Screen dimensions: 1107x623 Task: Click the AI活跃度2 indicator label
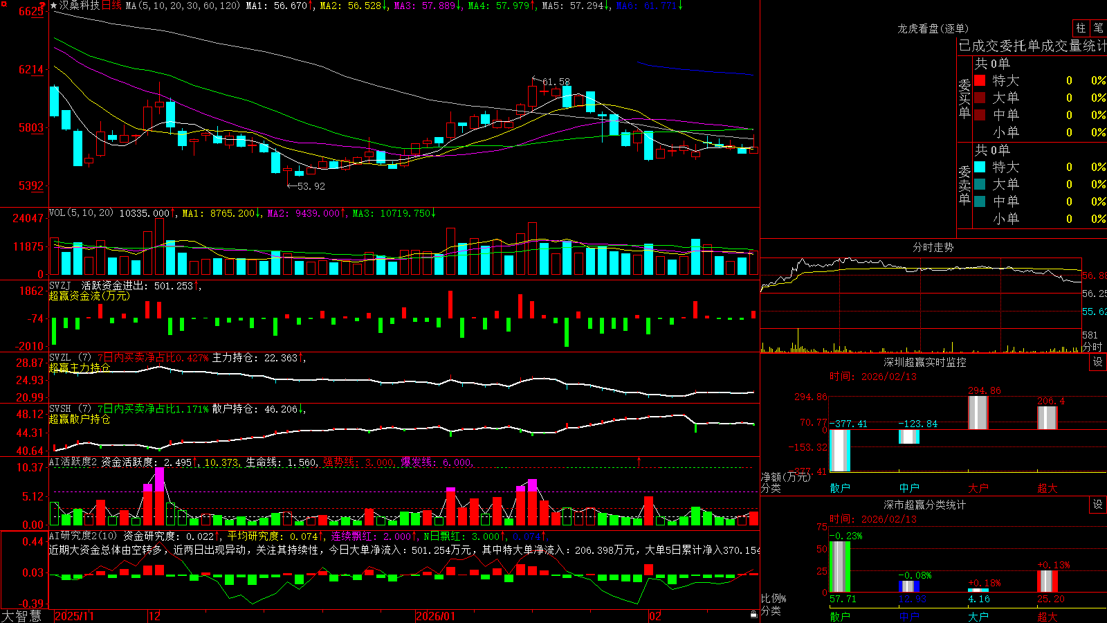pos(73,462)
